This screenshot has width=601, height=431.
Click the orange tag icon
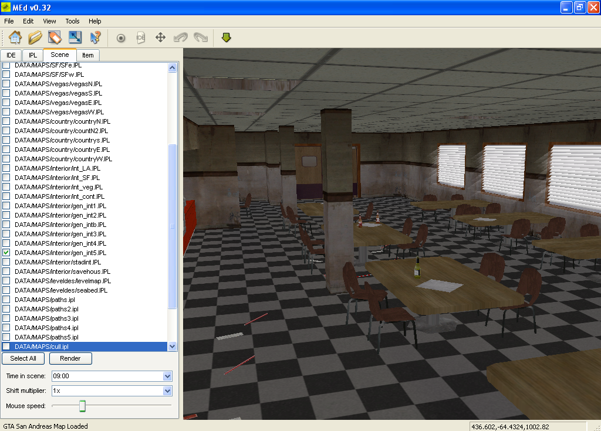55,38
